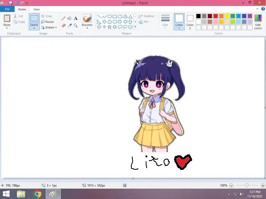Choose the Rectangle shape
266x199 pixels.
click(x=115, y=16)
